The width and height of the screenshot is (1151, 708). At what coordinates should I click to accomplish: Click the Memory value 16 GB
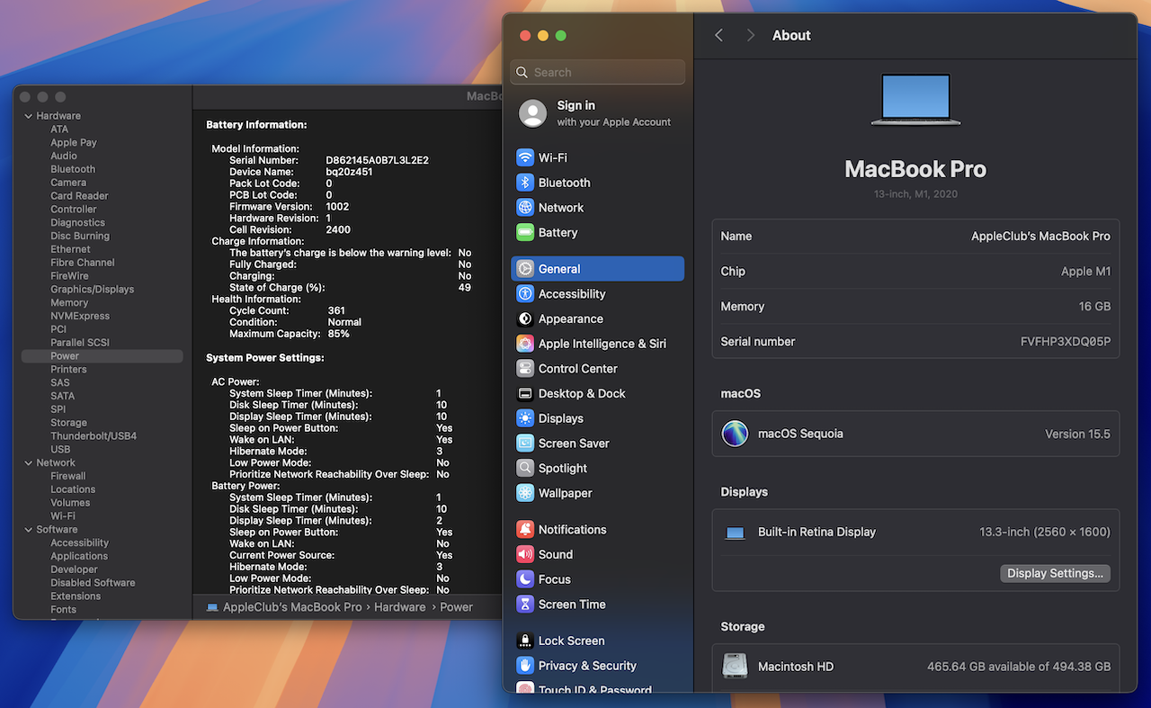pyautogui.click(x=1094, y=307)
